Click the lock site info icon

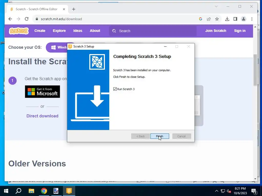[37, 19]
